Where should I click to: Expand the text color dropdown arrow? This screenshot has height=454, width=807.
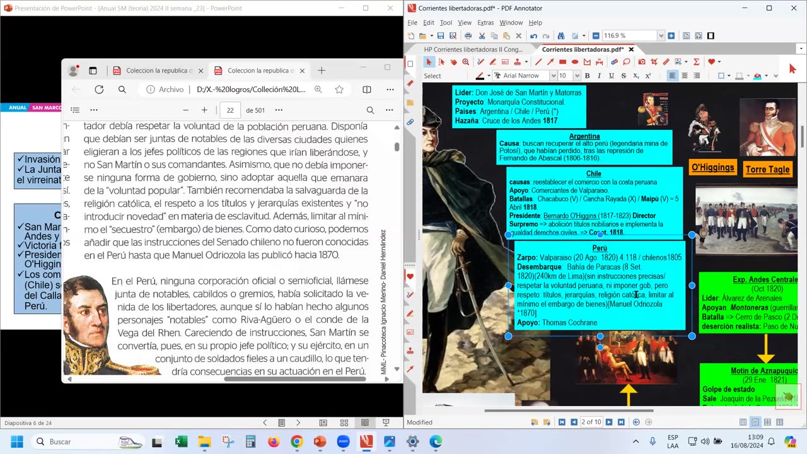click(489, 76)
